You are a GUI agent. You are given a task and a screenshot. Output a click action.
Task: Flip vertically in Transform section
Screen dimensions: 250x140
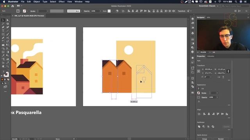(x=223, y=77)
